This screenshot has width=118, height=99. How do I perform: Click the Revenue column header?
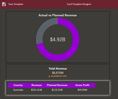[37, 85]
